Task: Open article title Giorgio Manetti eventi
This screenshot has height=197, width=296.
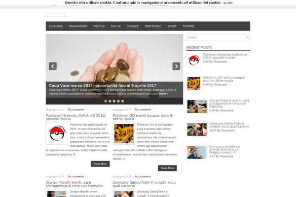Action: (74, 184)
